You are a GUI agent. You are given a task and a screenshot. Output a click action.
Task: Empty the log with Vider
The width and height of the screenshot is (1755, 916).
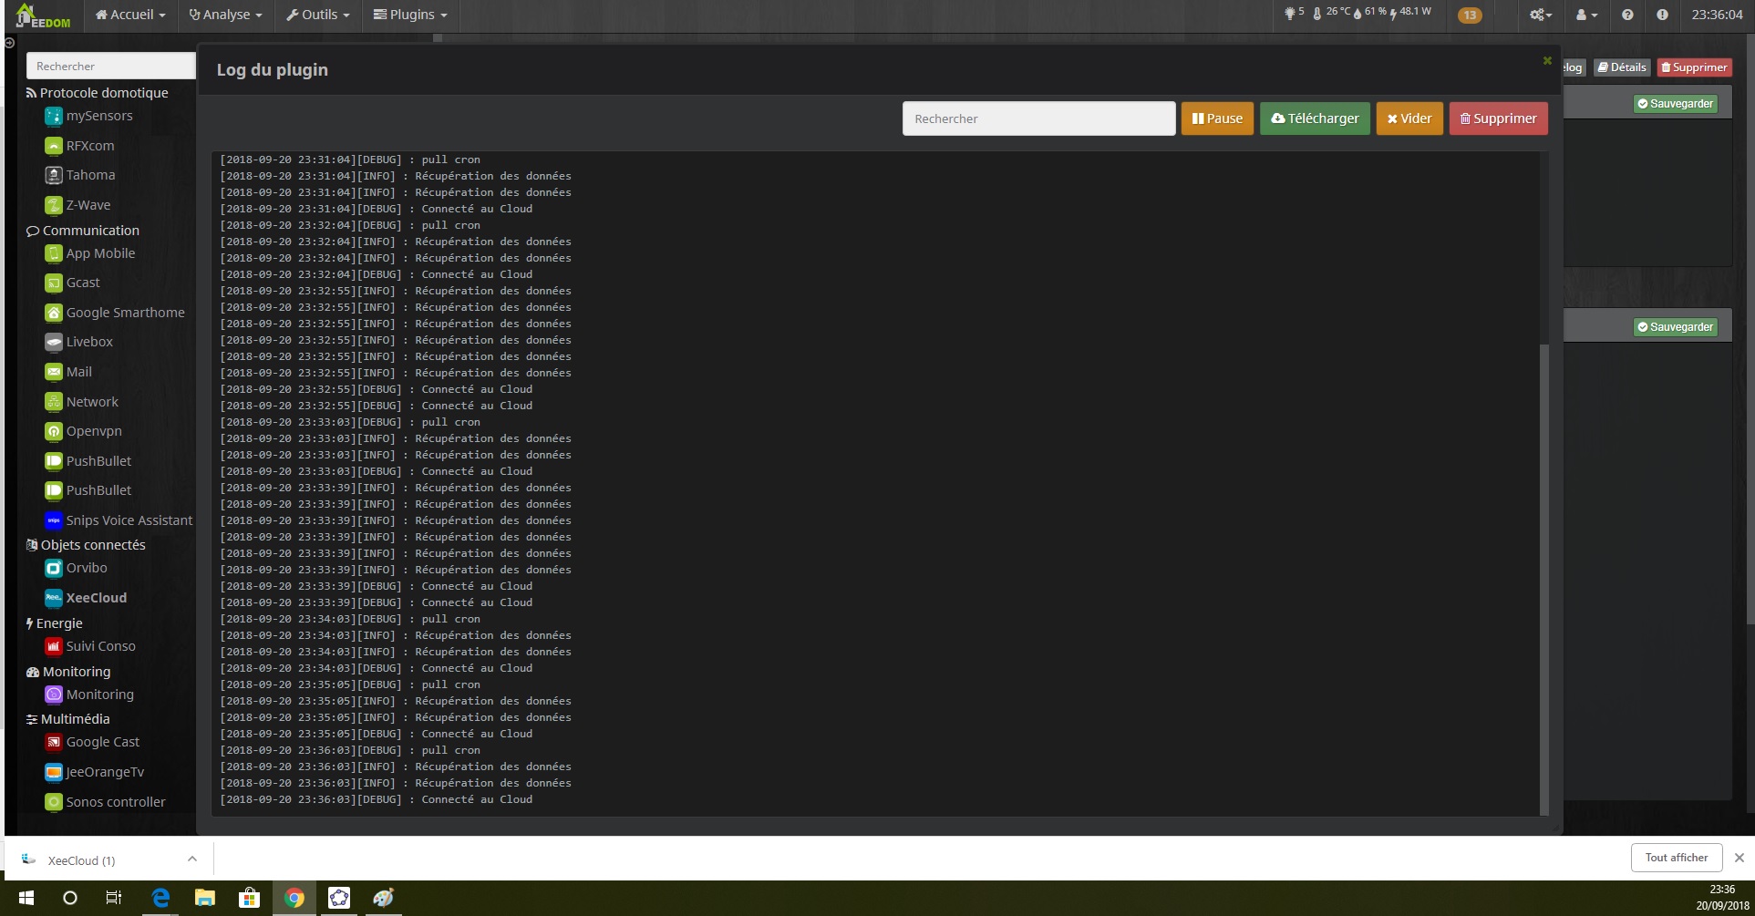pyautogui.click(x=1409, y=118)
